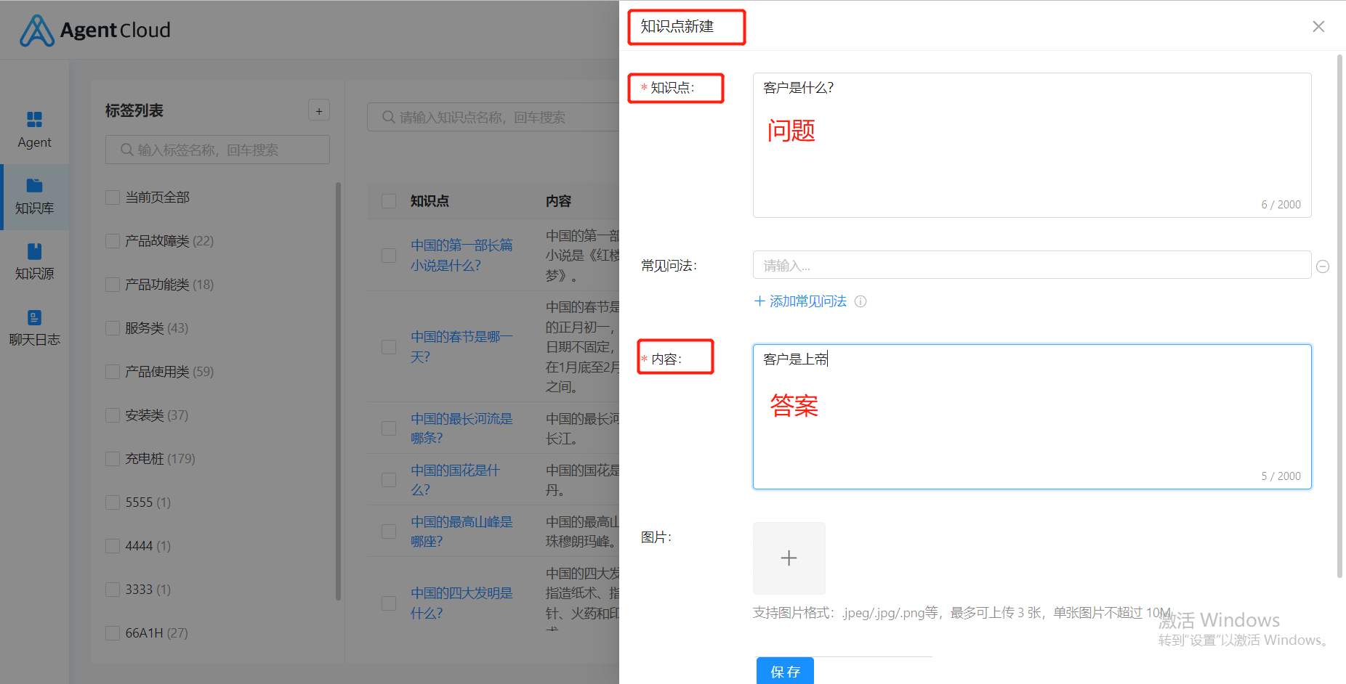Screen dimensions: 1346x684
Task: Check the 66A1H tag checkbox
Action: point(113,633)
